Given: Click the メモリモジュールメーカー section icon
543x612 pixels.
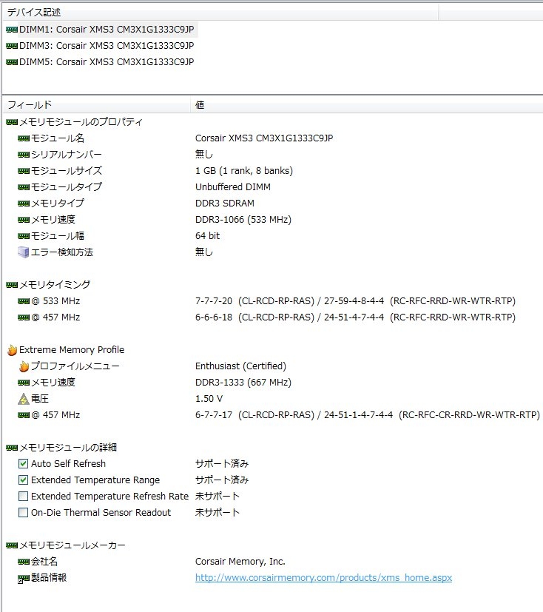Looking at the screenshot, I should (x=12, y=545).
